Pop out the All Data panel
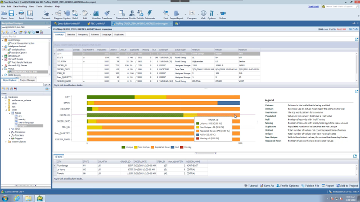The image size is (360, 202). pos(355,156)
